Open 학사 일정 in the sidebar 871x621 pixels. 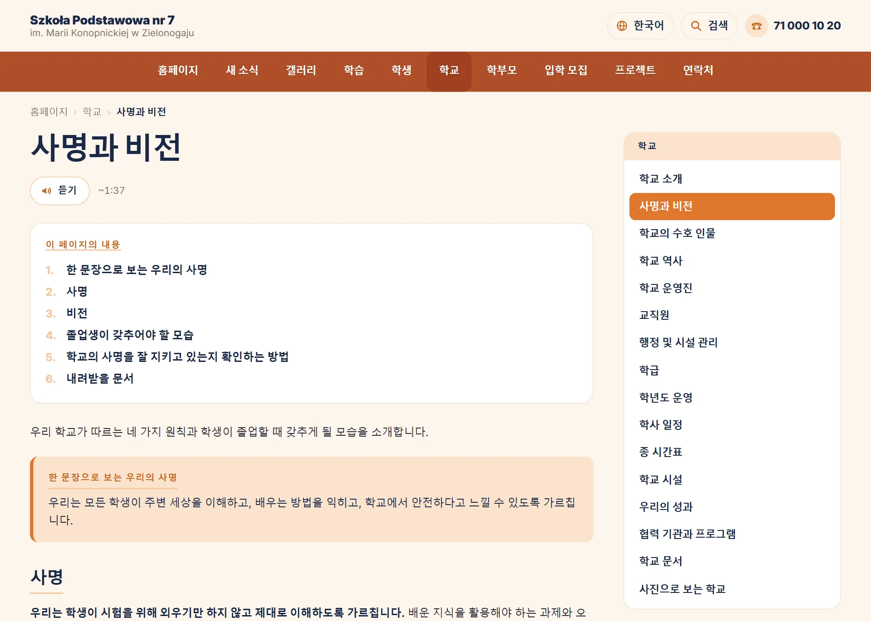coord(732,425)
